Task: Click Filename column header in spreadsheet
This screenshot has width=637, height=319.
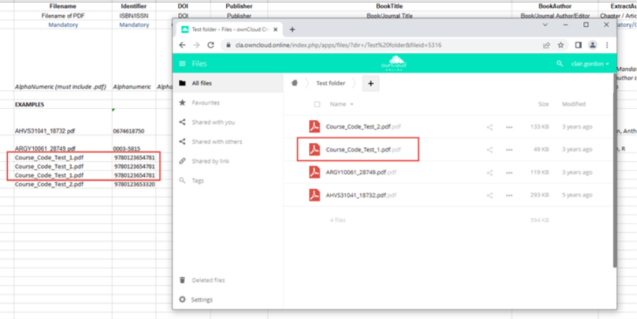Action: (63, 6)
